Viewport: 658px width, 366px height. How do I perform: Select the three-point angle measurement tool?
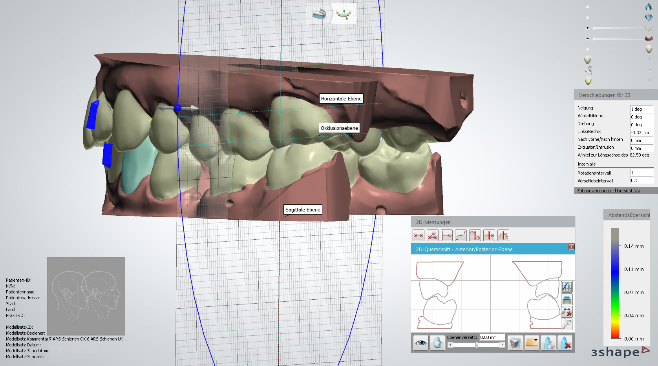click(x=433, y=235)
